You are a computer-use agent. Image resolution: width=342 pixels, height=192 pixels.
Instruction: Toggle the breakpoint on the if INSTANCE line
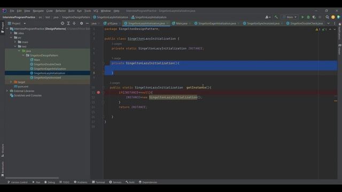pyautogui.click(x=98, y=92)
